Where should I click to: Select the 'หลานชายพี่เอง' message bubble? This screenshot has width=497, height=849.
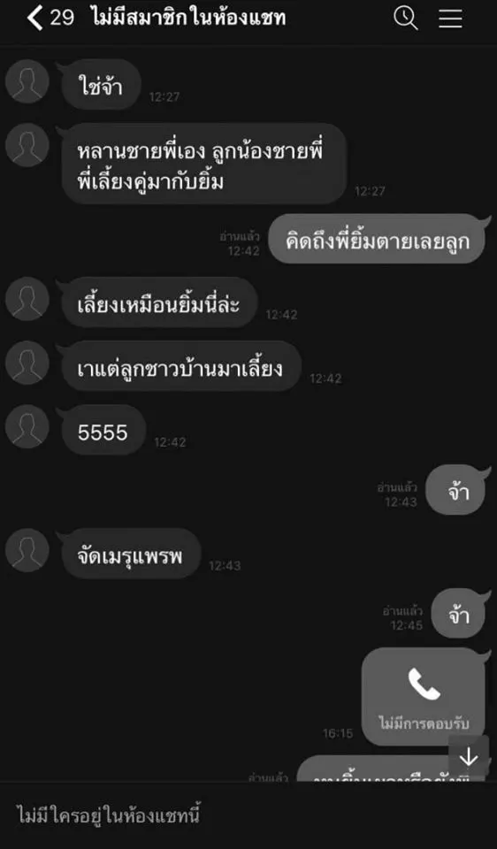coord(204,164)
